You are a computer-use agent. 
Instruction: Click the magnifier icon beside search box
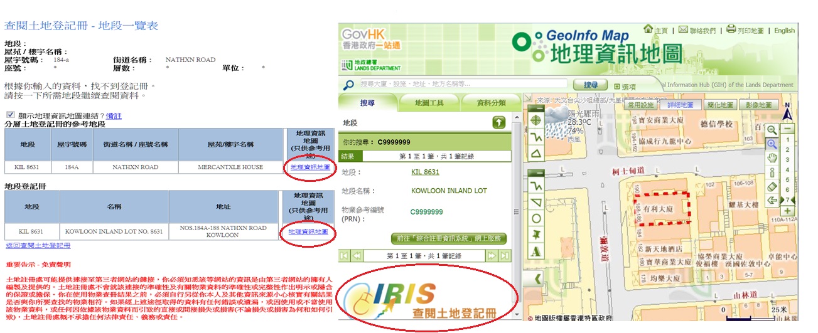(348, 84)
